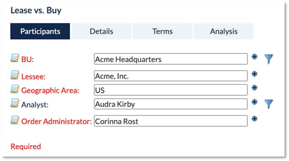Click the edit note icon beside Lessee
The width and height of the screenshot is (289, 161).
15,75
